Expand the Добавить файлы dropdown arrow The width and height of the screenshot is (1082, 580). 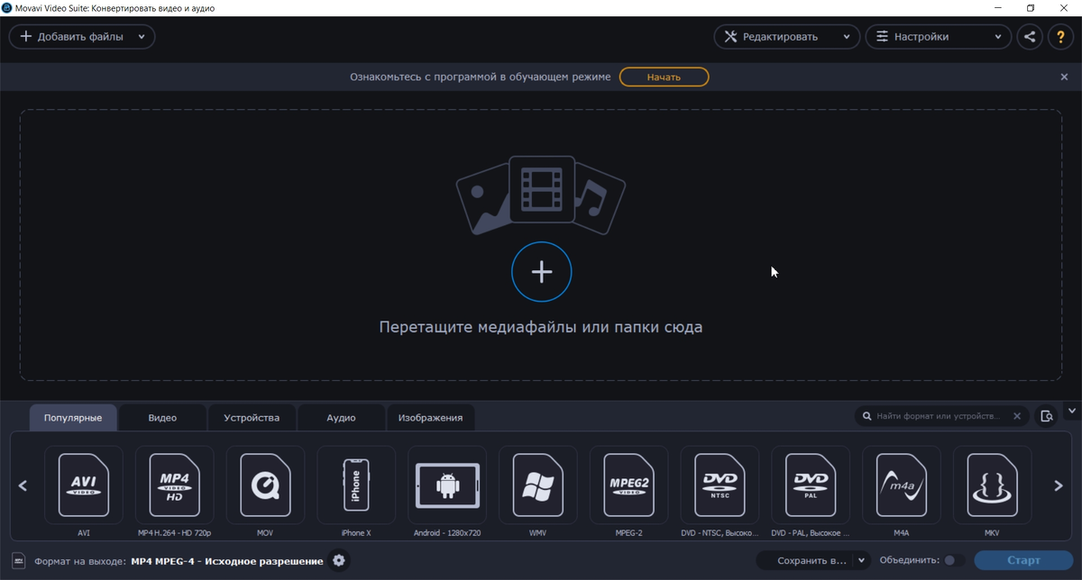tap(141, 36)
